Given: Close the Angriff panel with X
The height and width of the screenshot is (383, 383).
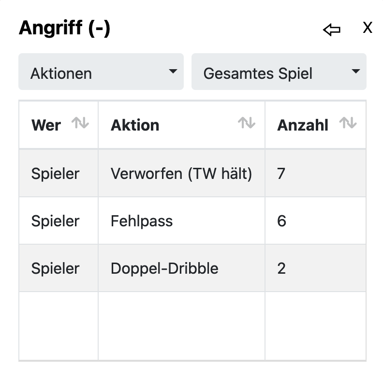Looking at the screenshot, I should 368,28.
